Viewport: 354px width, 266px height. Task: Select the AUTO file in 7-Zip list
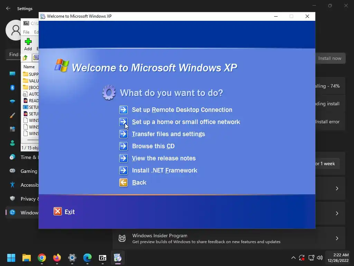31,94
